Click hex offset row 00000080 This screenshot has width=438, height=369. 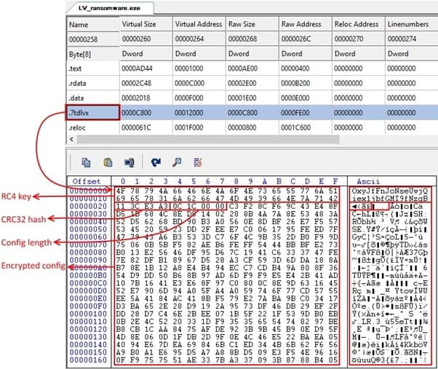click(88, 253)
